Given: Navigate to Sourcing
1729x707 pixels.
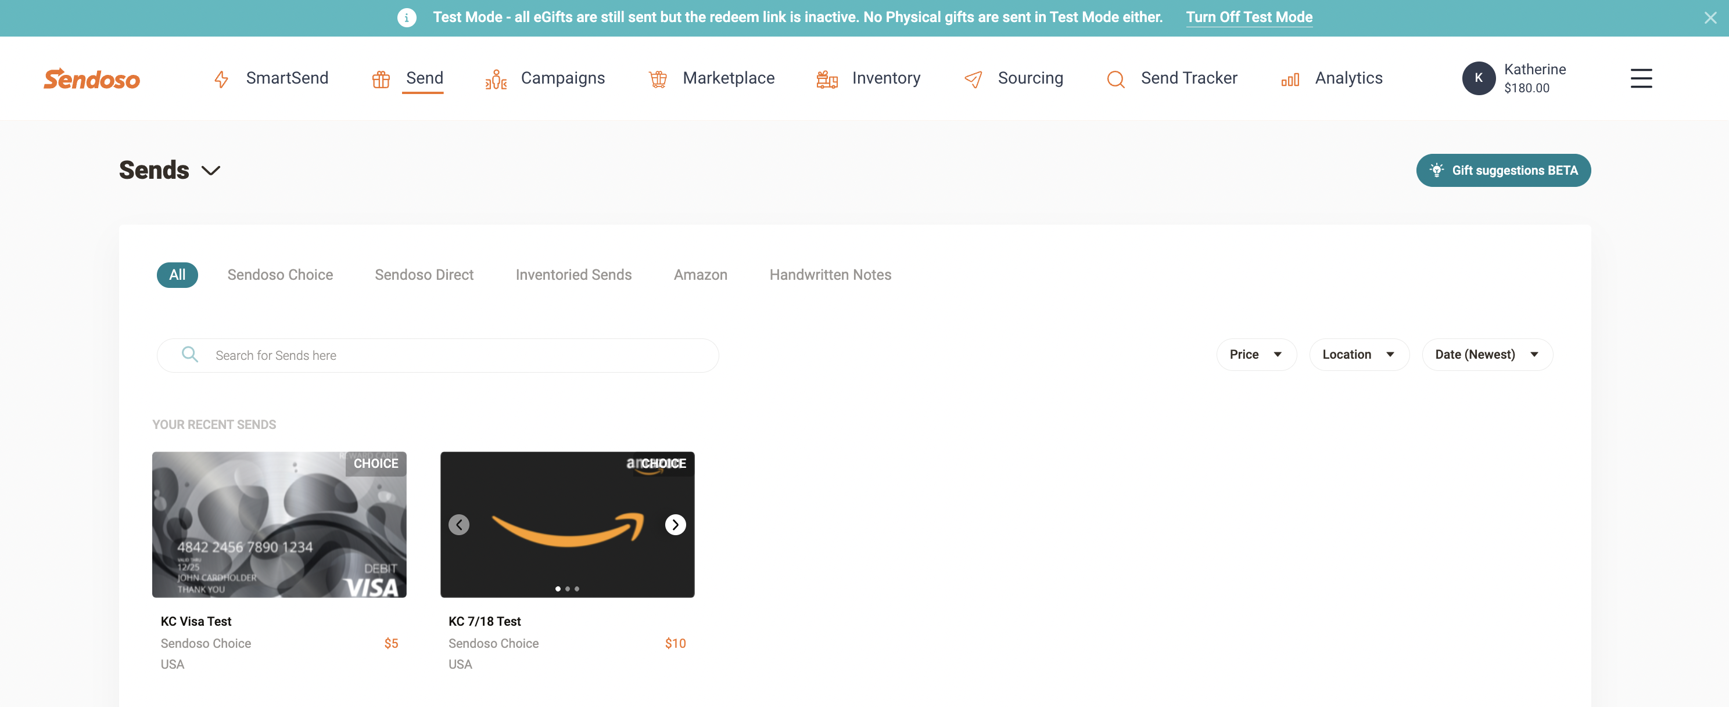Looking at the screenshot, I should (x=1030, y=78).
